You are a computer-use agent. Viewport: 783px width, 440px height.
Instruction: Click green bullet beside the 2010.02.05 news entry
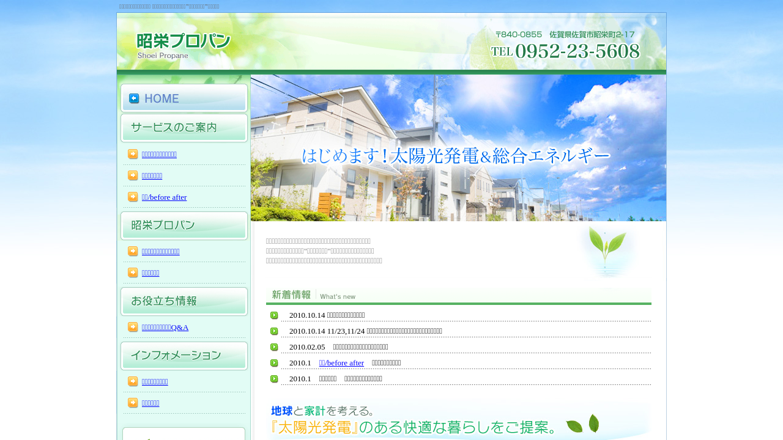click(x=274, y=347)
